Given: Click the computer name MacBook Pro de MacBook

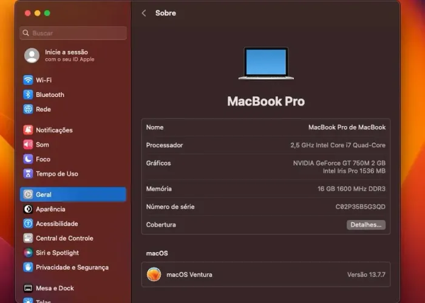Looking at the screenshot, I should pos(347,127).
